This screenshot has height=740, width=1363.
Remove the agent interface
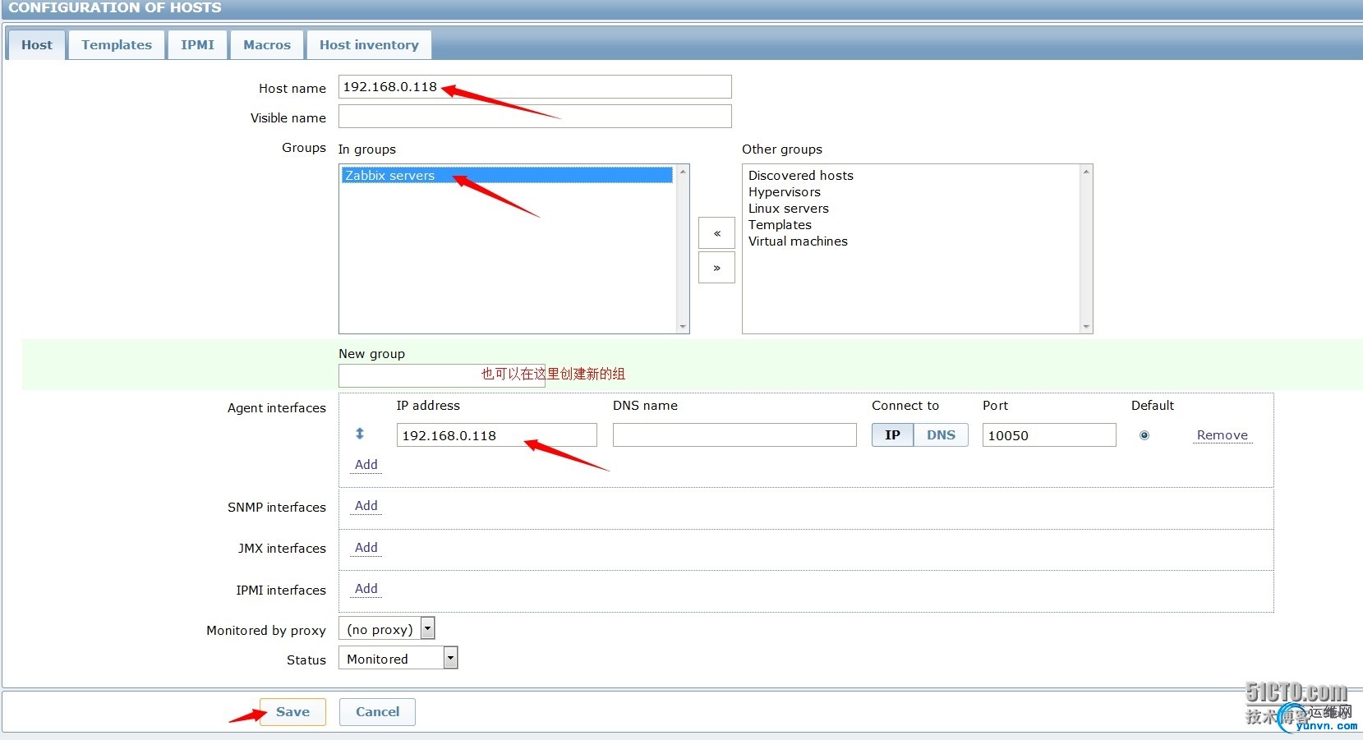[x=1222, y=435]
